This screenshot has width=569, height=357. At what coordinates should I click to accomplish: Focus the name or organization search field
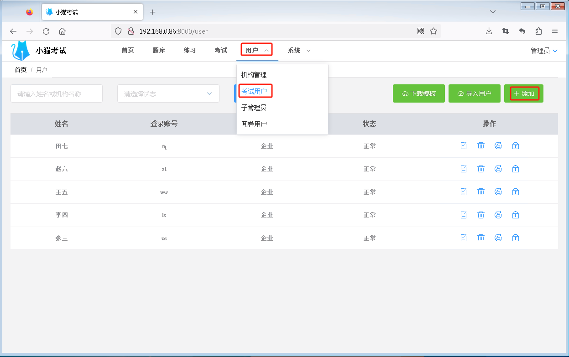pos(57,93)
